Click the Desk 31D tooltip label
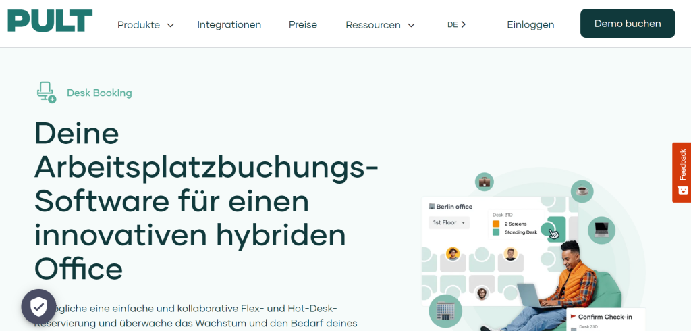691x331 pixels. pyautogui.click(x=502, y=215)
